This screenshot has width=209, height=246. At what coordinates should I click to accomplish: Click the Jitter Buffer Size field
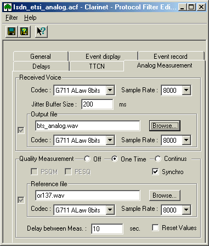(x=97, y=104)
